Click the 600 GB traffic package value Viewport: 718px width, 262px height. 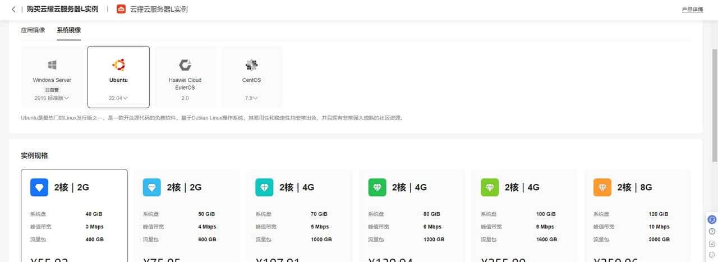pos(207,239)
